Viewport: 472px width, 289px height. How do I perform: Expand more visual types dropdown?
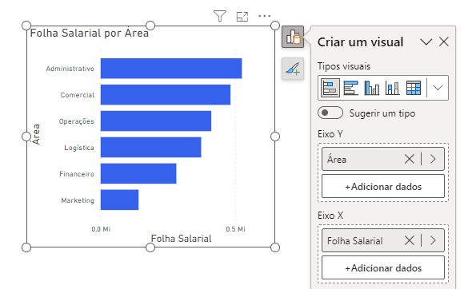click(438, 88)
